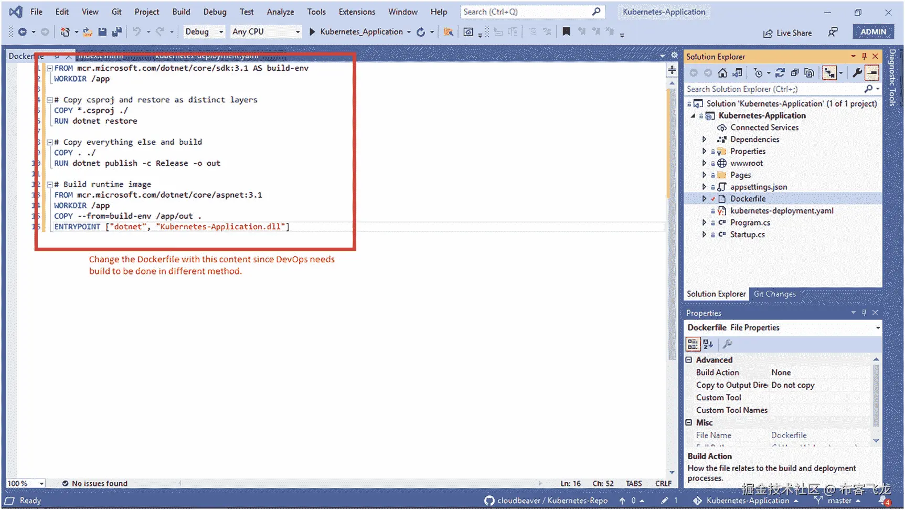Click the No issues found link
905x510 pixels.
tap(100, 483)
